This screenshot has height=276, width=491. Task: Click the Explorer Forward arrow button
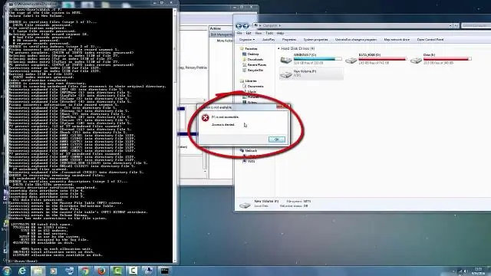[x=245, y=26]
